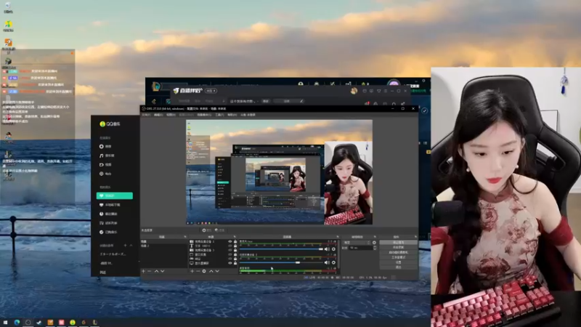Move the selected OBS source up

point(211,271)
